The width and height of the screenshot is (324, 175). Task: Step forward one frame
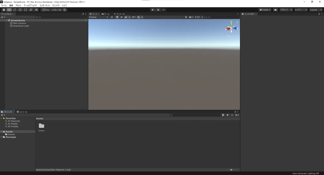pyautogui.click(x=164, y=10)
